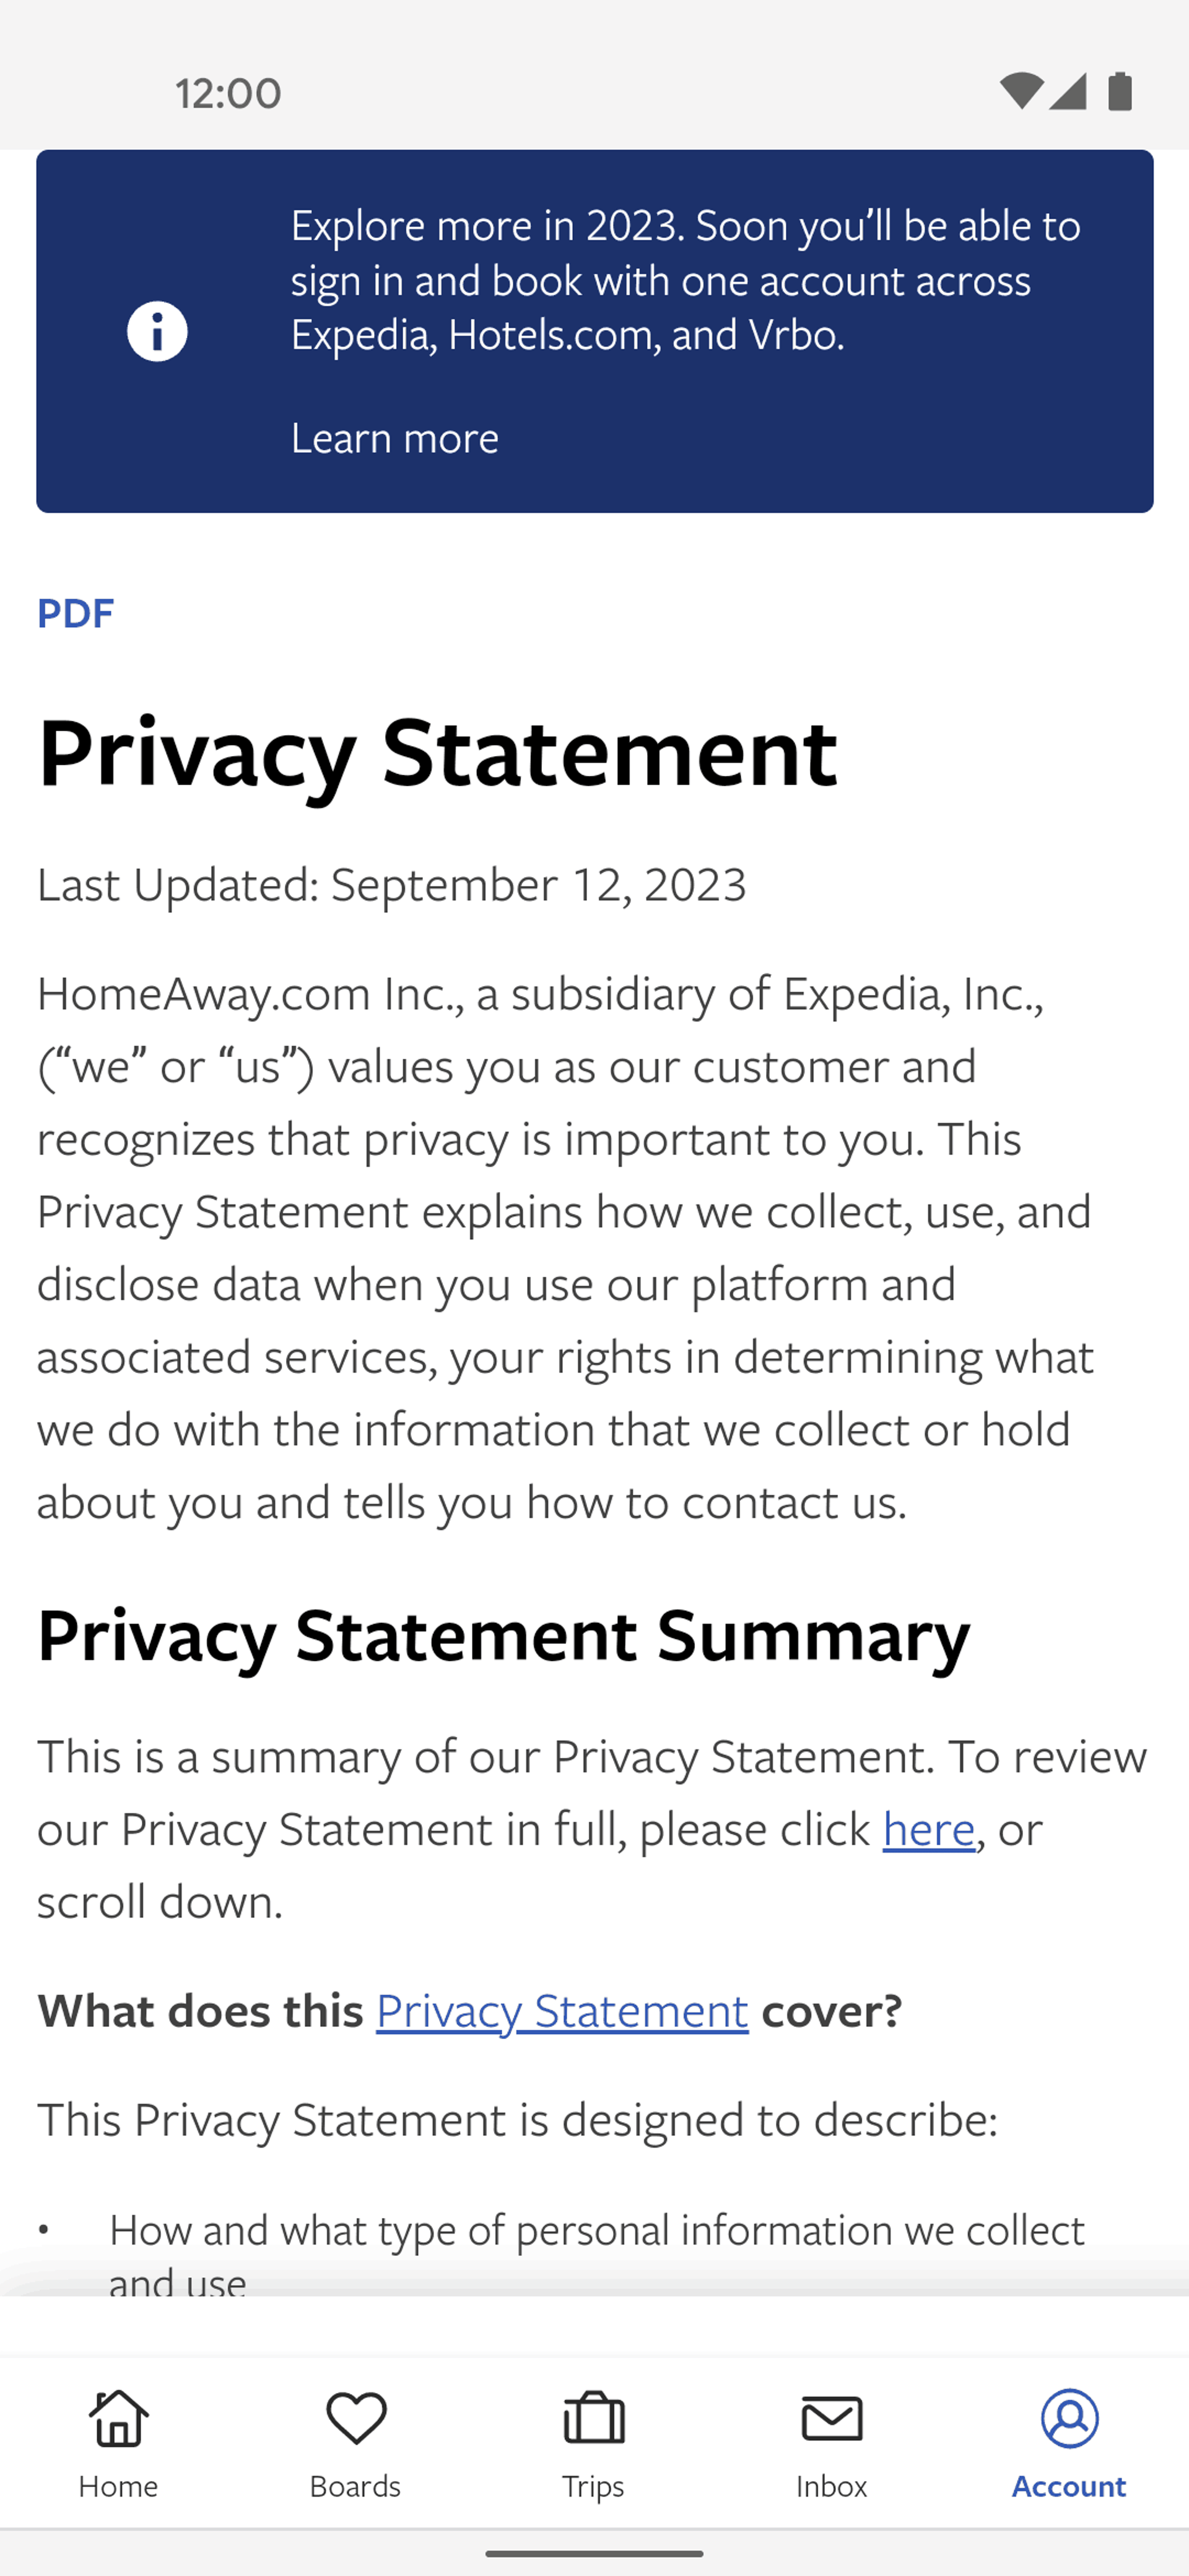Tap the battery status icon
Image resolution: width=1189 pixels, height=2576 pixels.
click(x=1120, y=91)
